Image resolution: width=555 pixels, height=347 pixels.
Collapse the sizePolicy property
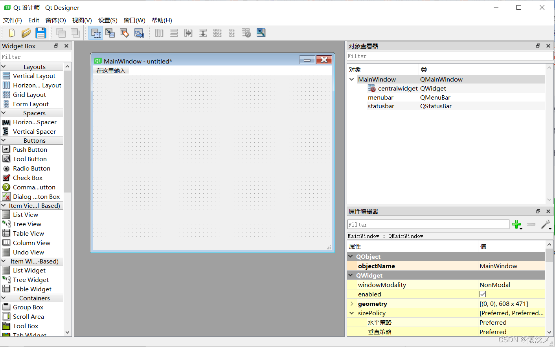(x=352, y=313)
